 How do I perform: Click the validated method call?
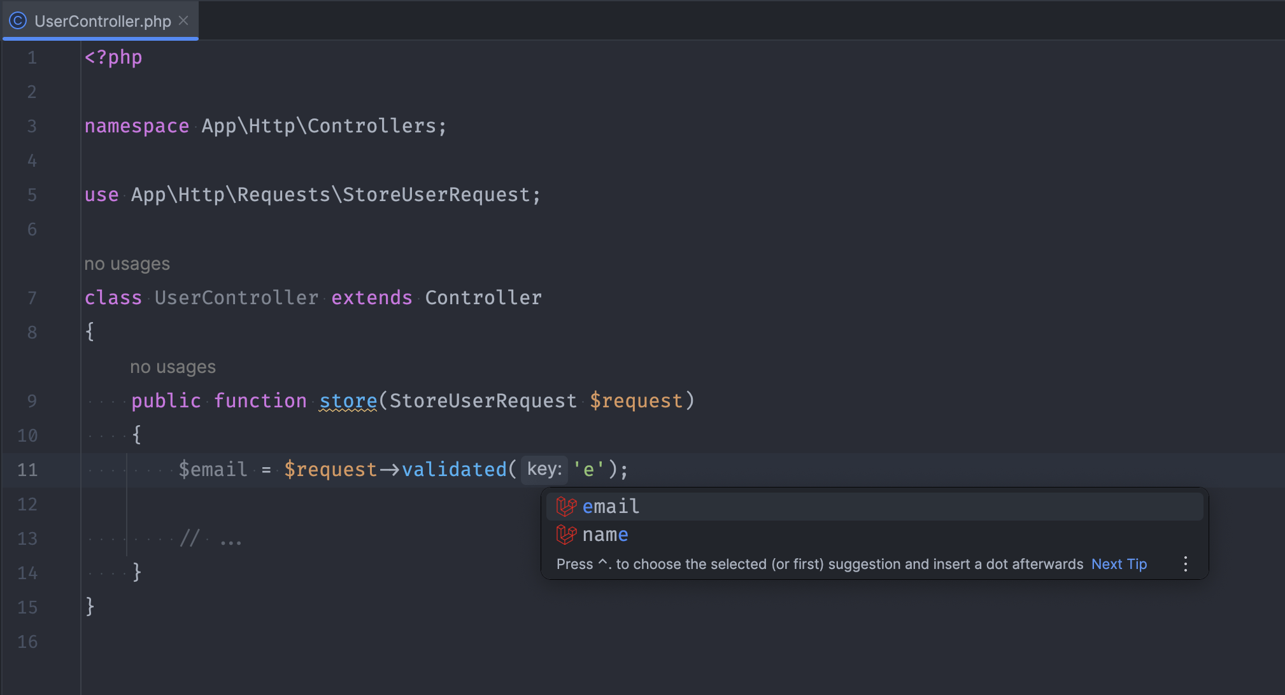[x=453, y=470]
